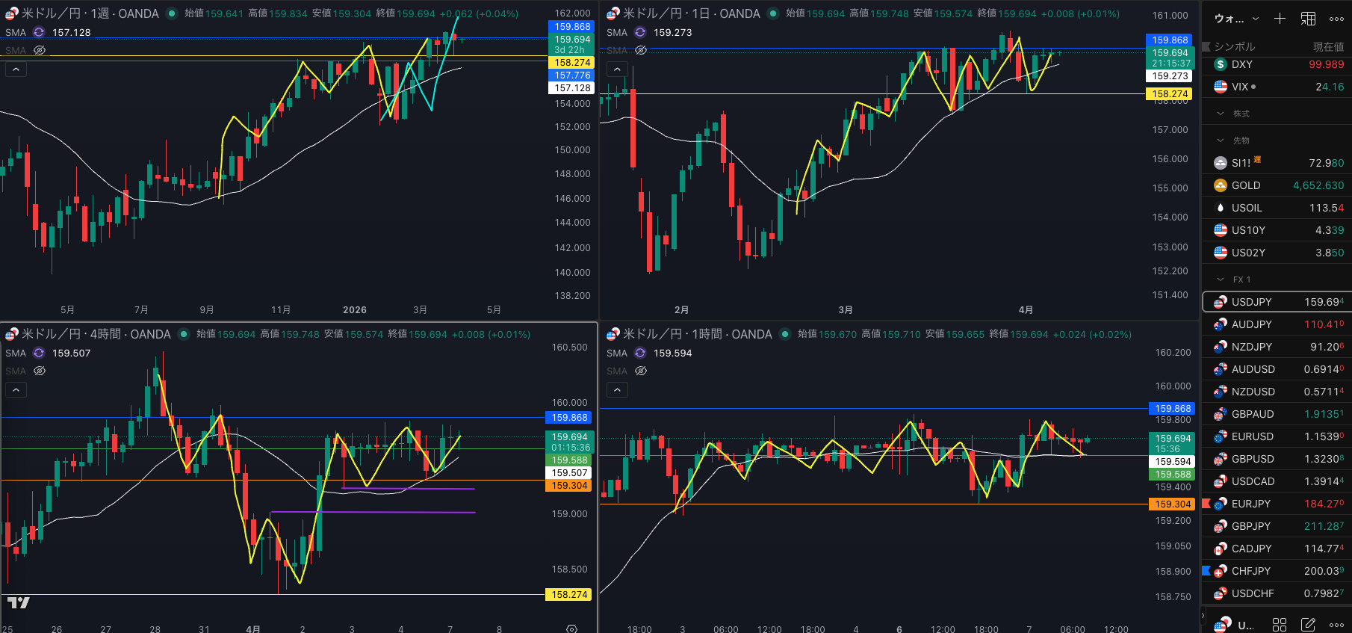Click the orange 159.304 price label on 4-hour chart
This screenshot has height=633, width=1352.
point(569,486)
